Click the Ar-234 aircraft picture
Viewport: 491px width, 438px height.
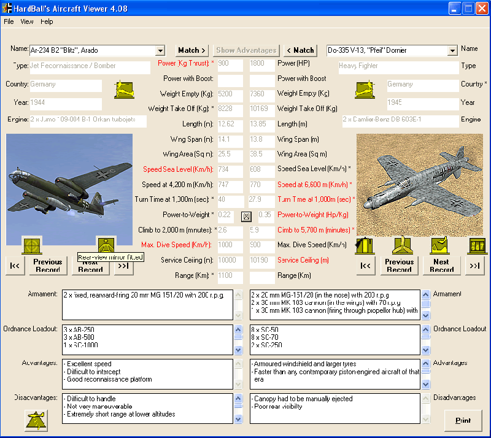69,189
